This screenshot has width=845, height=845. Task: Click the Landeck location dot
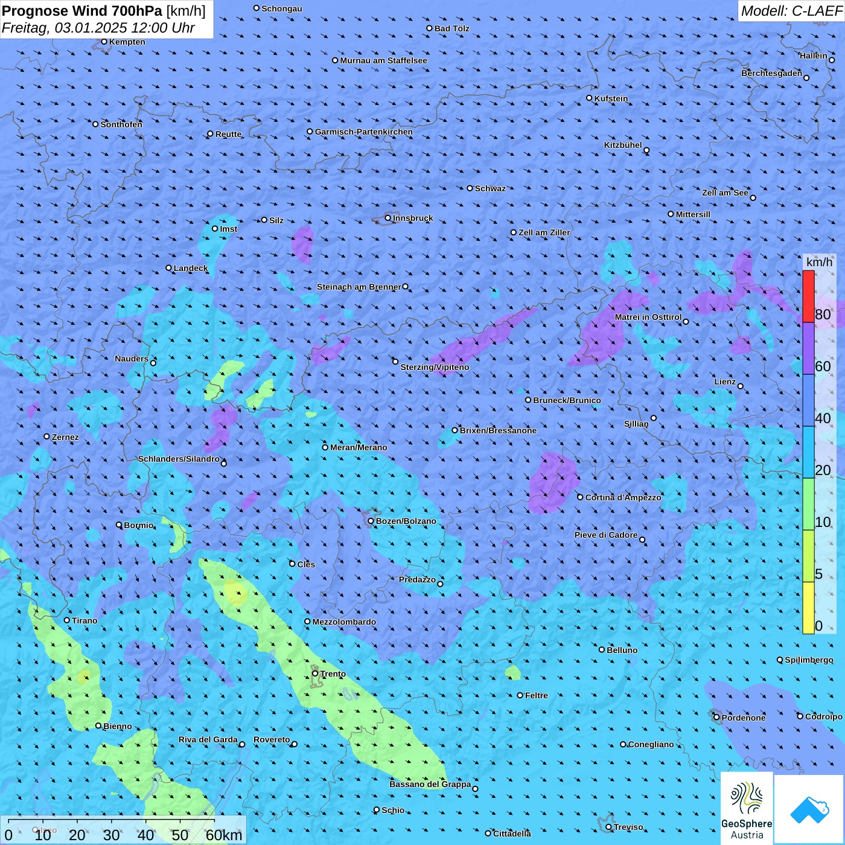(169, 268)
